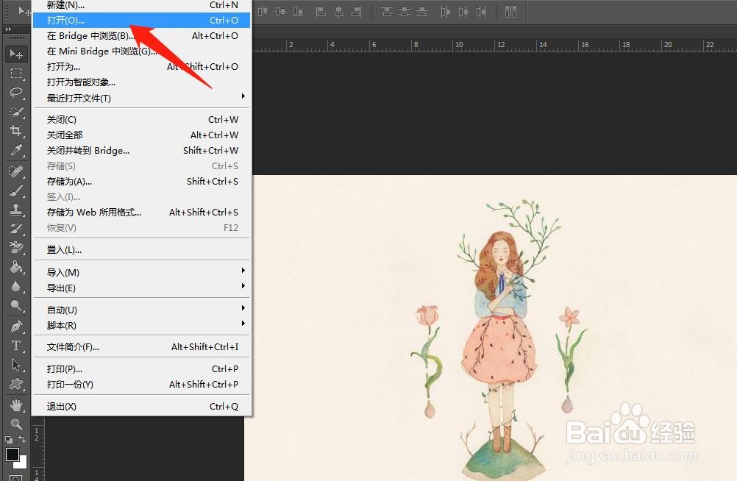The image size is (737, 481).
Task: Choose 在 Bridge 中浏览(B)... item
Action: click(141, 36)
